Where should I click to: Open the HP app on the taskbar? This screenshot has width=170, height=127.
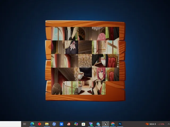[x=54, y=124]
